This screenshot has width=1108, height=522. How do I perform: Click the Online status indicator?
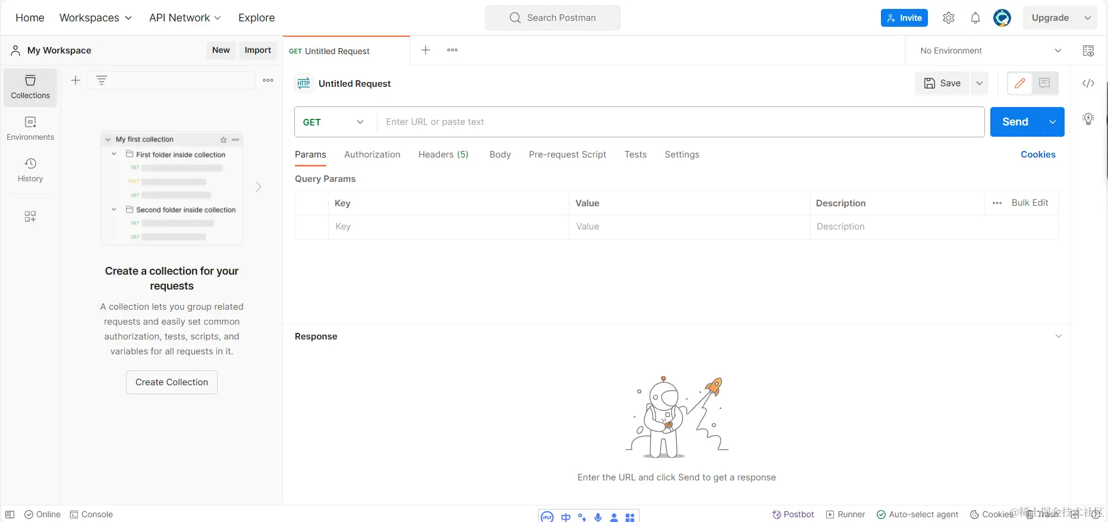pos(42,514)
